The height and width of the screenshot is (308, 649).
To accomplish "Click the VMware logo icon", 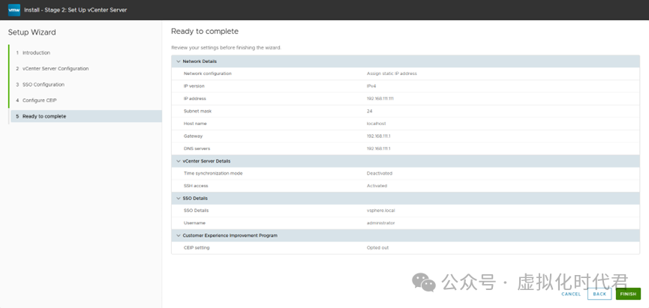I will pos(13,10).
